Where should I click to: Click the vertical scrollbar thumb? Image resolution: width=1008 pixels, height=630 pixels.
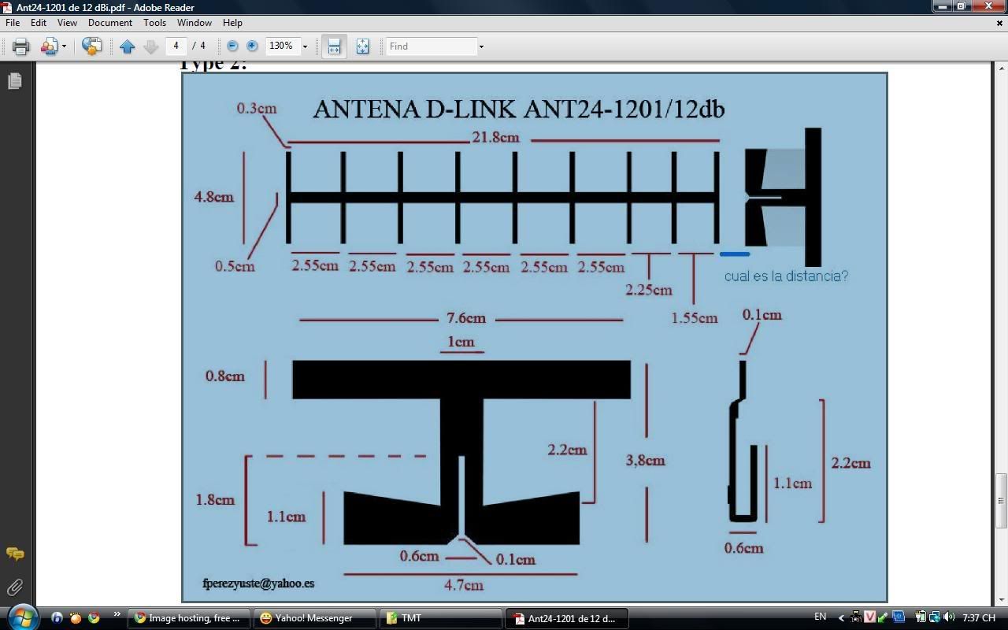[x=1001, y=500]
